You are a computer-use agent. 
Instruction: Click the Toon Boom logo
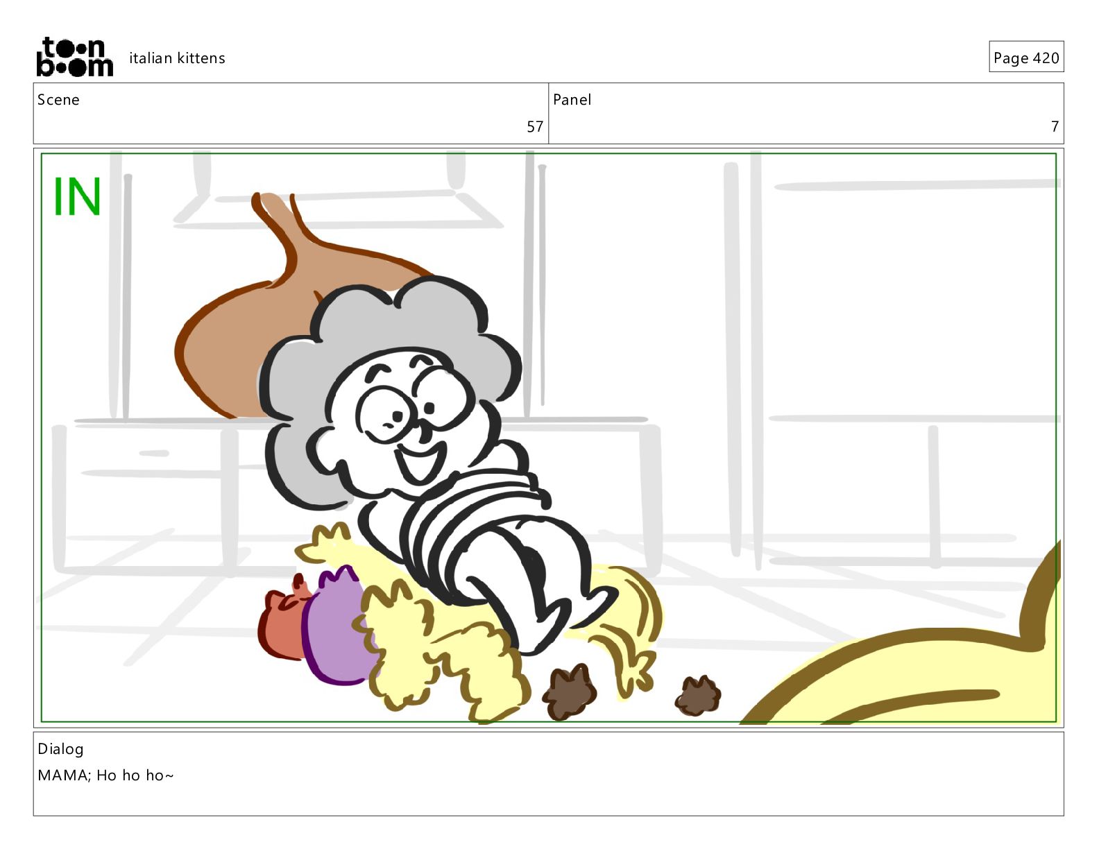[74, 57]
